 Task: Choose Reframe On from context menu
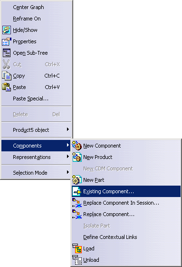[36, 19]
